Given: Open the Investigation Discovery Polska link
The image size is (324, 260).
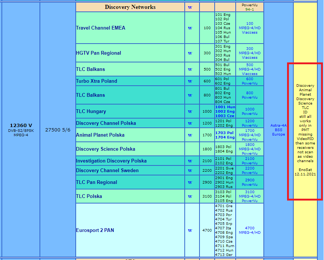Looking at the screenshot, I should (x=111, y=161).
